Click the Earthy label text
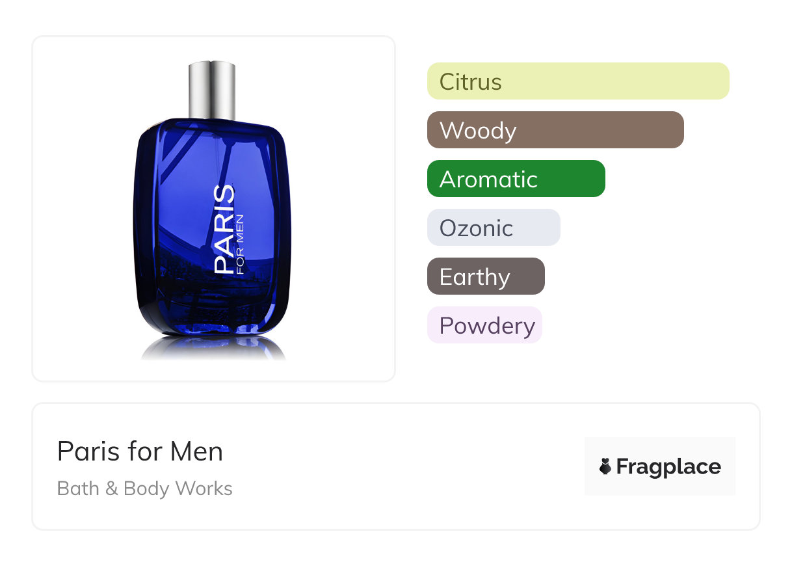Viewport: 792px width, 562px height. pos(475,278)
